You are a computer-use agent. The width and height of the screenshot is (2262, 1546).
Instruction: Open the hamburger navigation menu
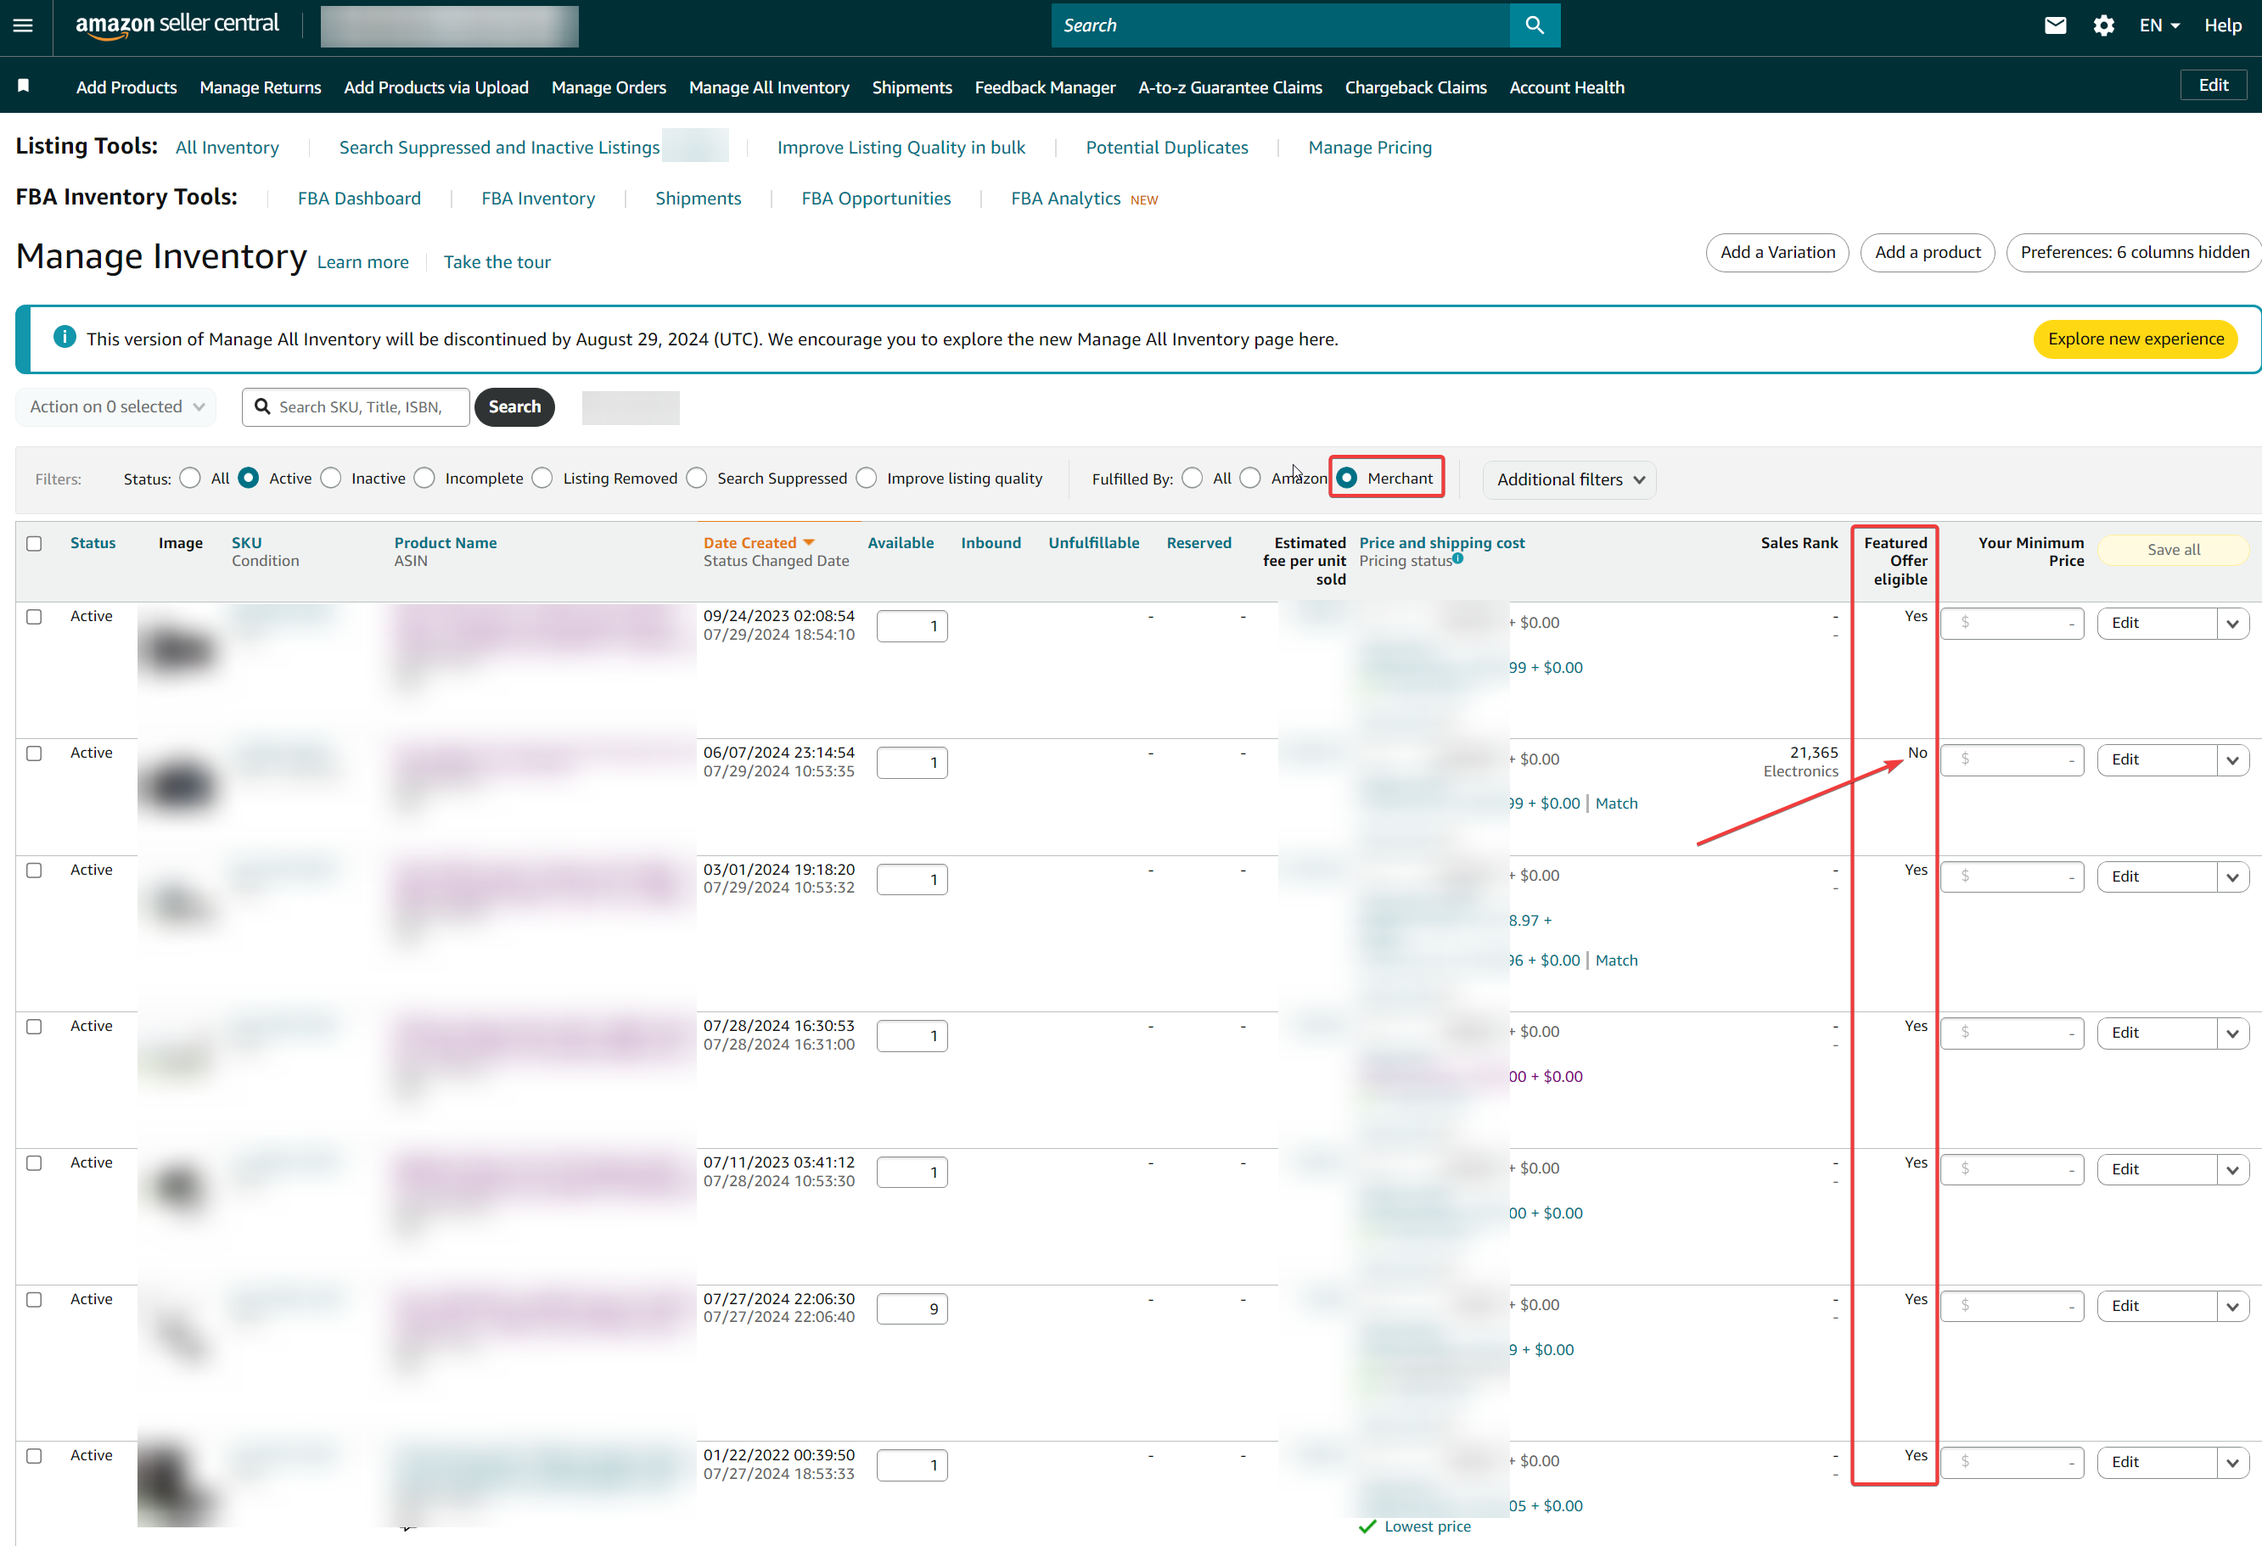pos(24,25)
